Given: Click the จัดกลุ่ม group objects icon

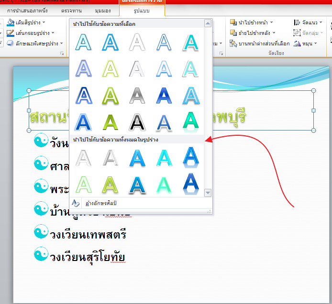Looking at the screenshot, I should 297,33.
